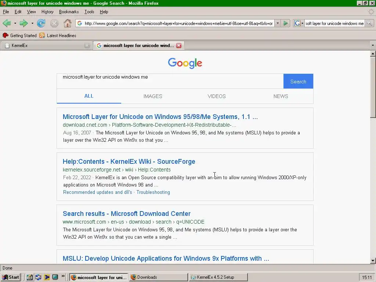Click the Go arrow beside the address bar

(286, 23)
